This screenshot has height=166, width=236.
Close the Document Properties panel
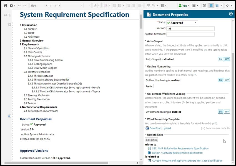[231, 14]
